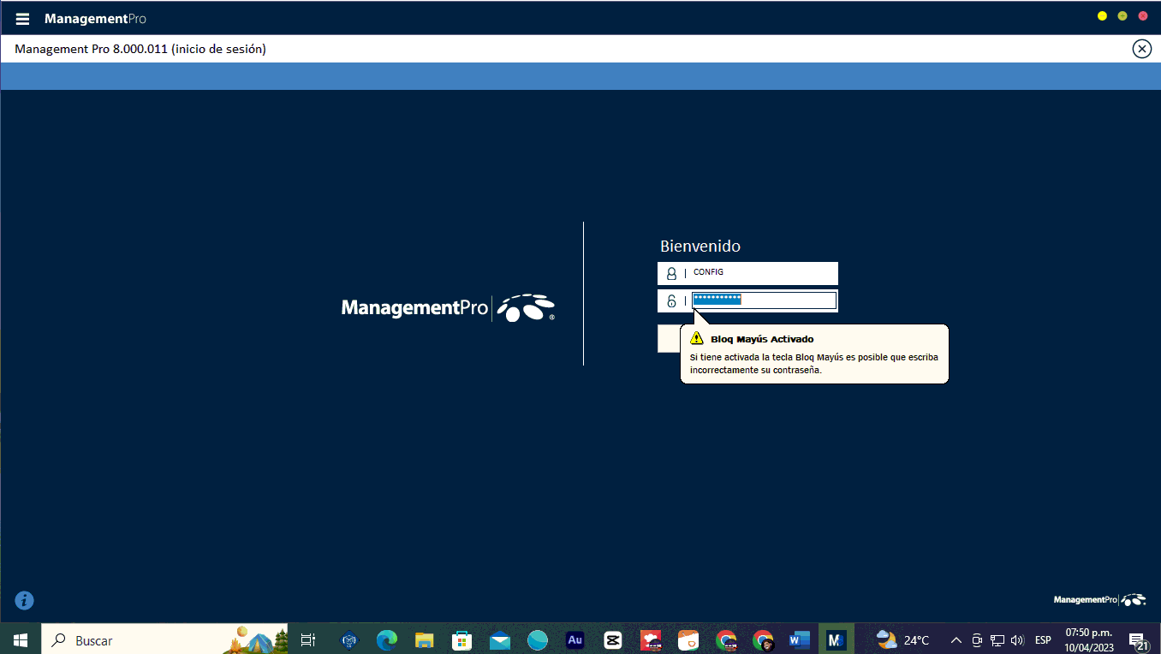Close the login session with the circled X
Screen dimensions: 1161x654
[x=1141, y=49]
